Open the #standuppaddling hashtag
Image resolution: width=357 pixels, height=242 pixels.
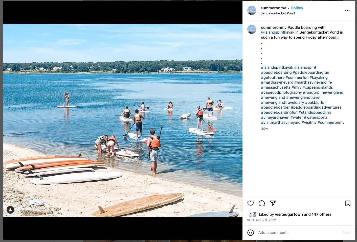(315, 112)
